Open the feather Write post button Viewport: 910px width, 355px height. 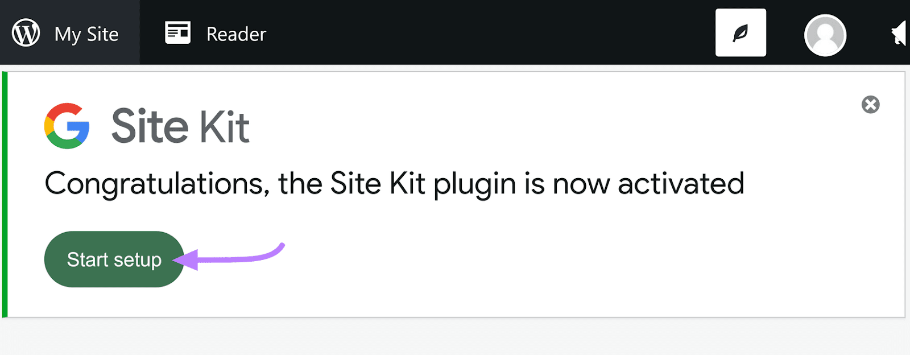pyautogui.click(x=741, y=33)
